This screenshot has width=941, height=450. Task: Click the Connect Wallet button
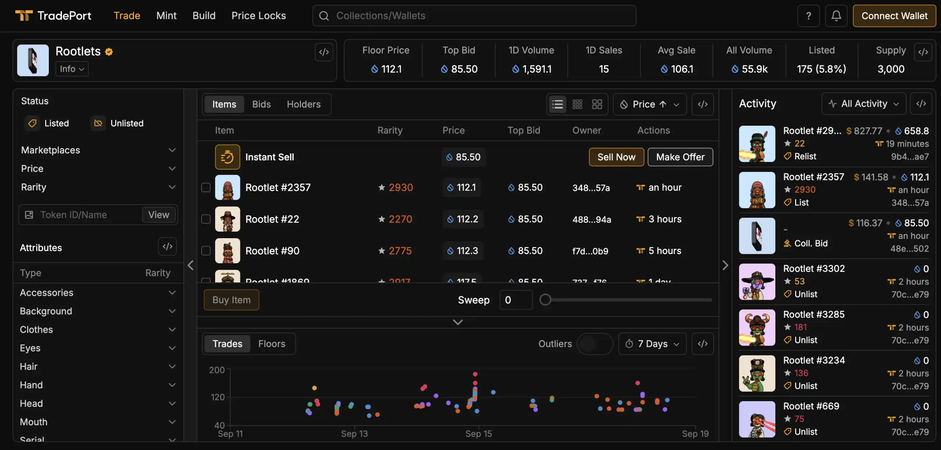pos(894,16)
